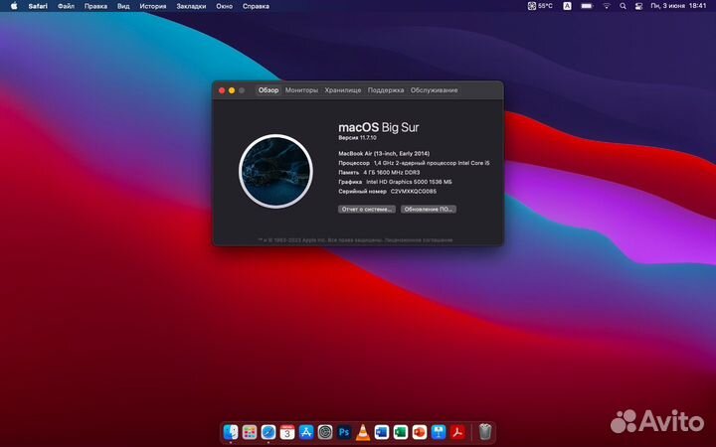The height and width of the screenshot is (447, 716).
Task: Switch to the Обслуживание tab
Action: (434, 90)
